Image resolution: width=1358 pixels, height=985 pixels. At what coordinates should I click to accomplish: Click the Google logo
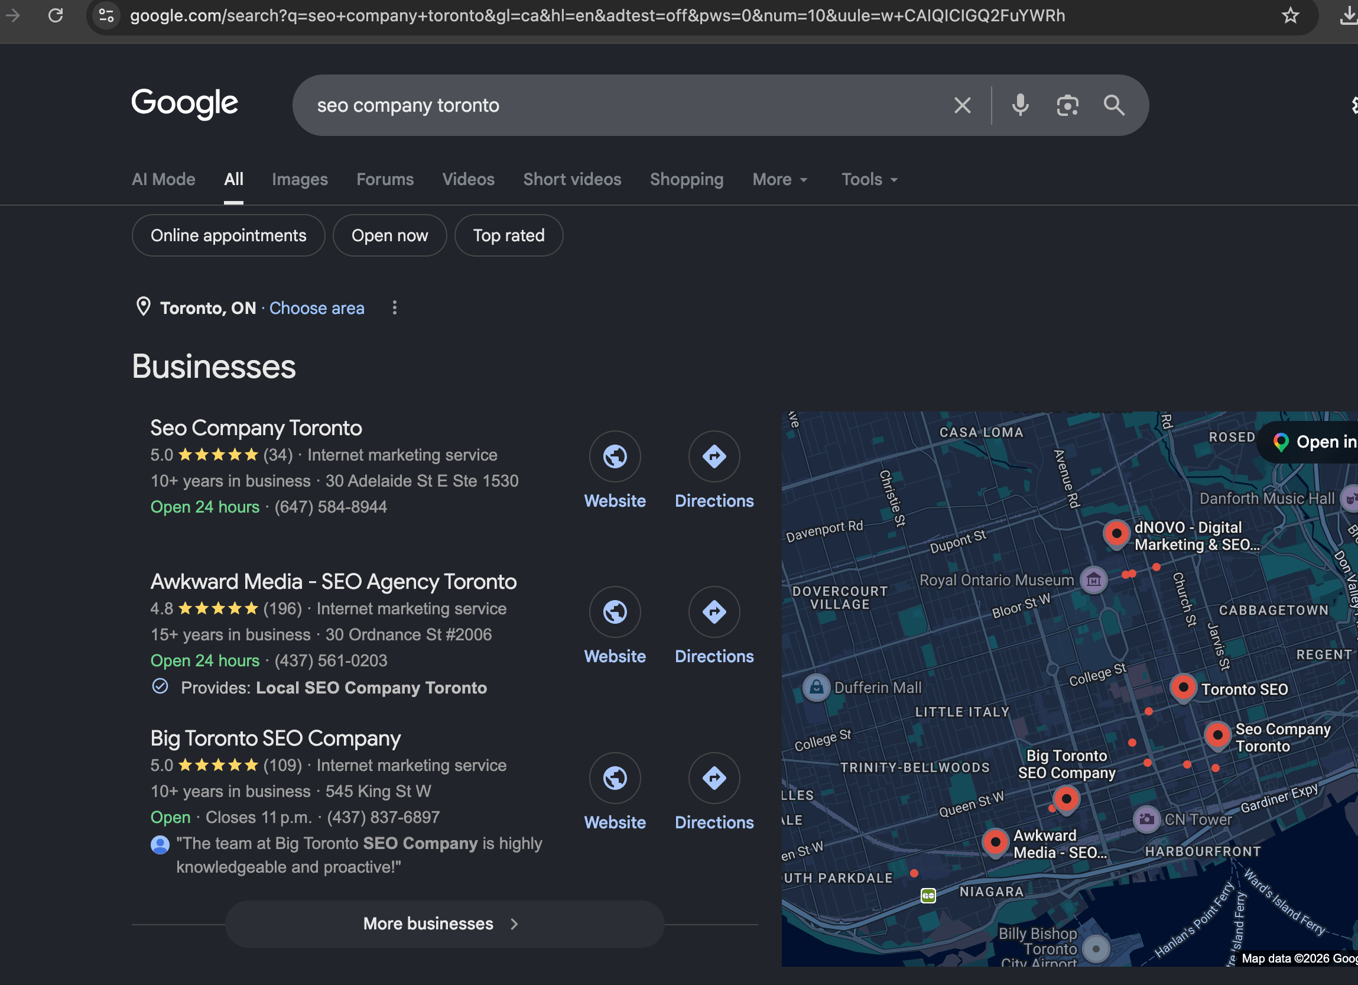tap(184, 103)
